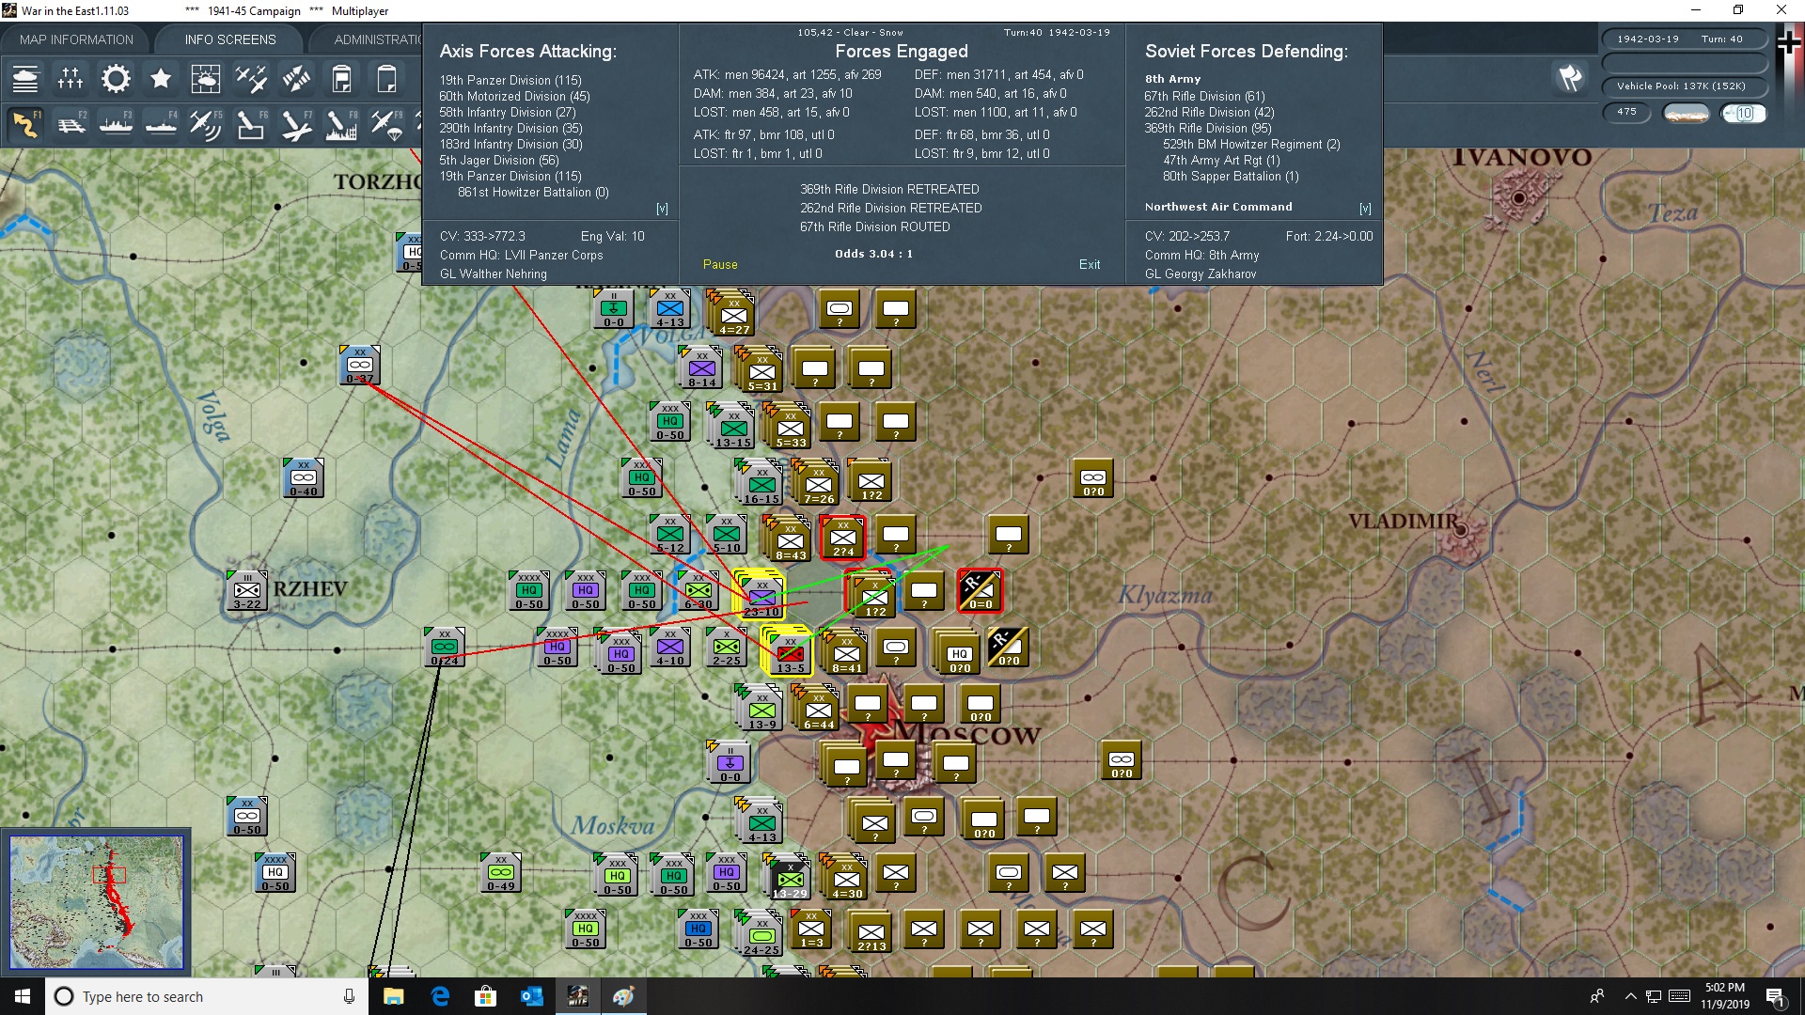Open the Commander's Report clipboard with flag
The image size is (1805, 1015).
pos(341,79)
